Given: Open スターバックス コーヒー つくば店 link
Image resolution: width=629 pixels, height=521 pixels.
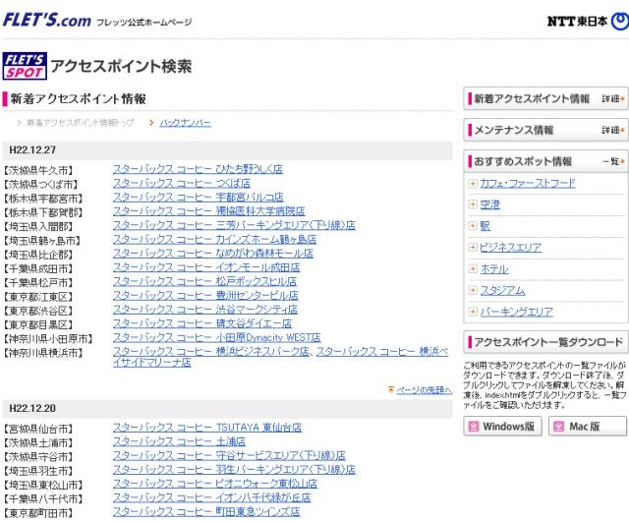Looking at the screenshot, I should tap(182, 184).
